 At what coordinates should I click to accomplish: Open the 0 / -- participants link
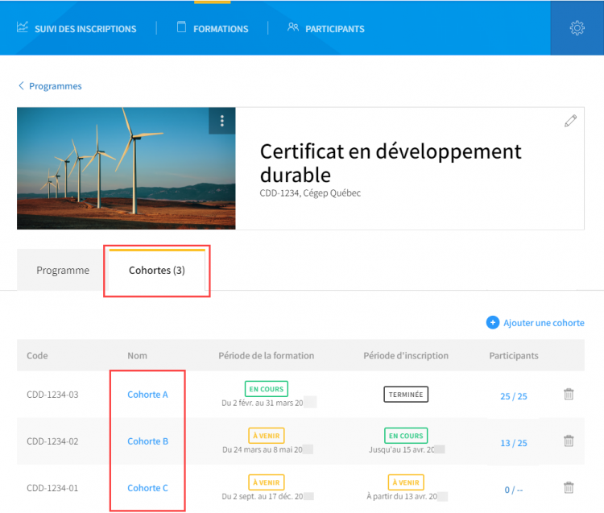(x=514, y=490)
